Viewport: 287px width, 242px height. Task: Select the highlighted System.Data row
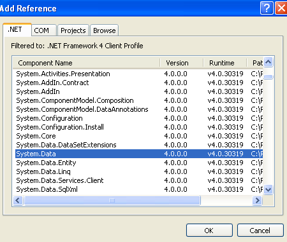139,154
